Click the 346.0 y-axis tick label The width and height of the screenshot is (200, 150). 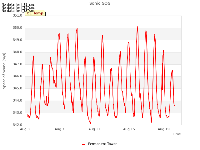pyautogui.click(x=17, y=76)
